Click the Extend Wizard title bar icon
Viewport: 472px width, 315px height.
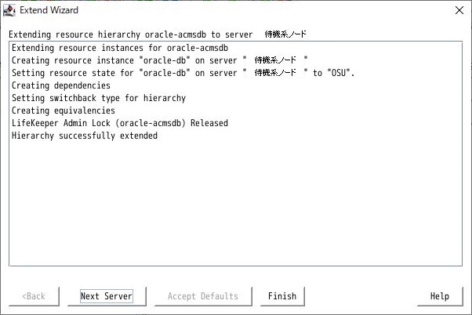pos(9,10)
